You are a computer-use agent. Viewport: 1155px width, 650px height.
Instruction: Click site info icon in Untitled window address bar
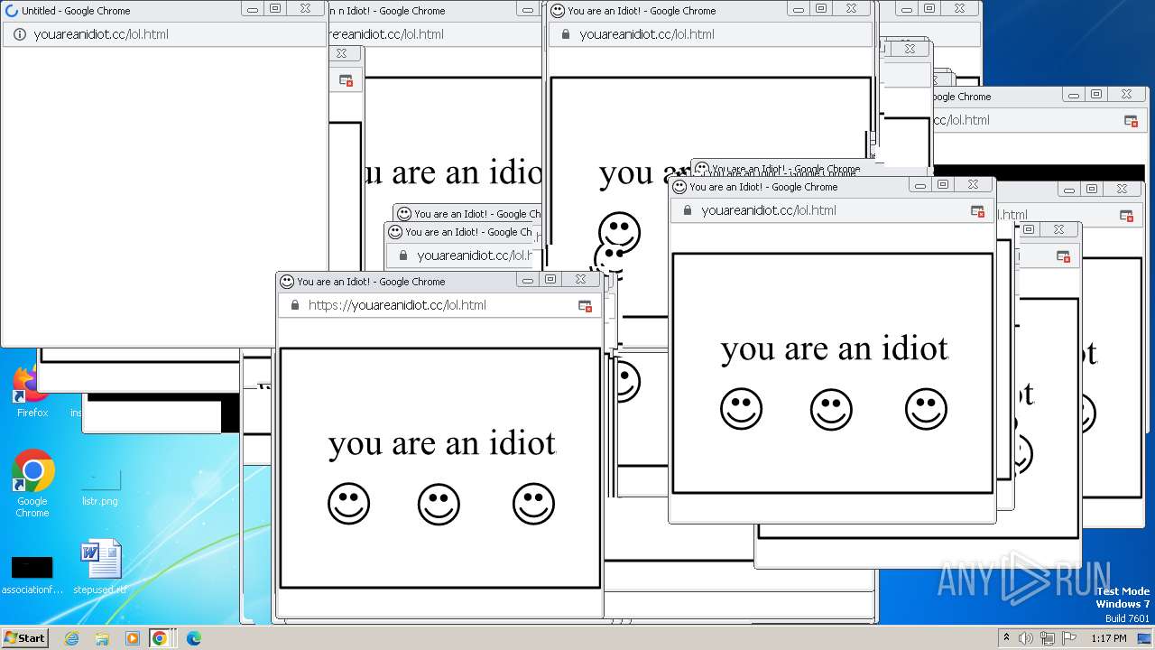20,34
